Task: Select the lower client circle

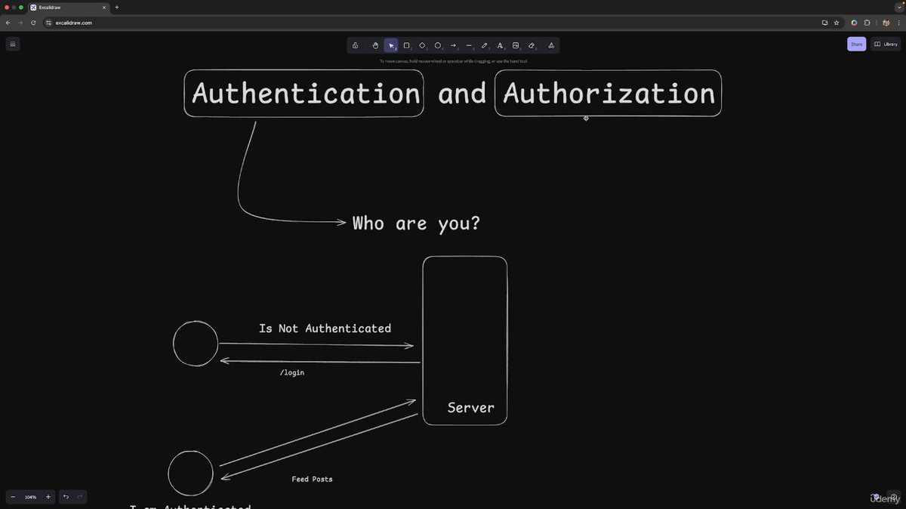Action: point(190,474)
